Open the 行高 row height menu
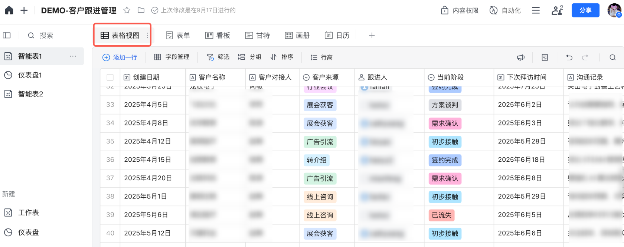 point(321,57)
